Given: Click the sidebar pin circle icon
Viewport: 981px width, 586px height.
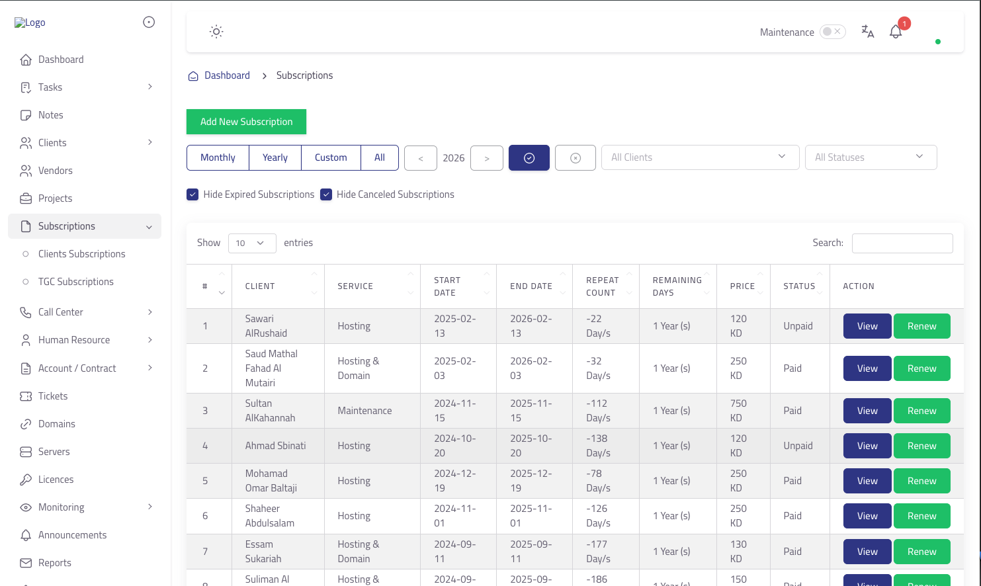Looking at the screenshot, I should pos(149,22).
